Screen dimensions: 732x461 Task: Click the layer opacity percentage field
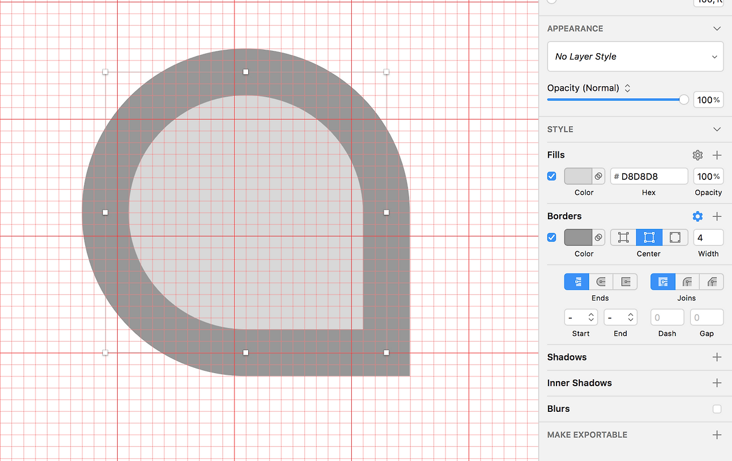[709, 100]
